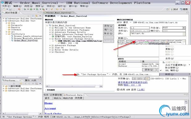Switch to the 建模 perspective

pyautogui.click(x=184, y=9)
